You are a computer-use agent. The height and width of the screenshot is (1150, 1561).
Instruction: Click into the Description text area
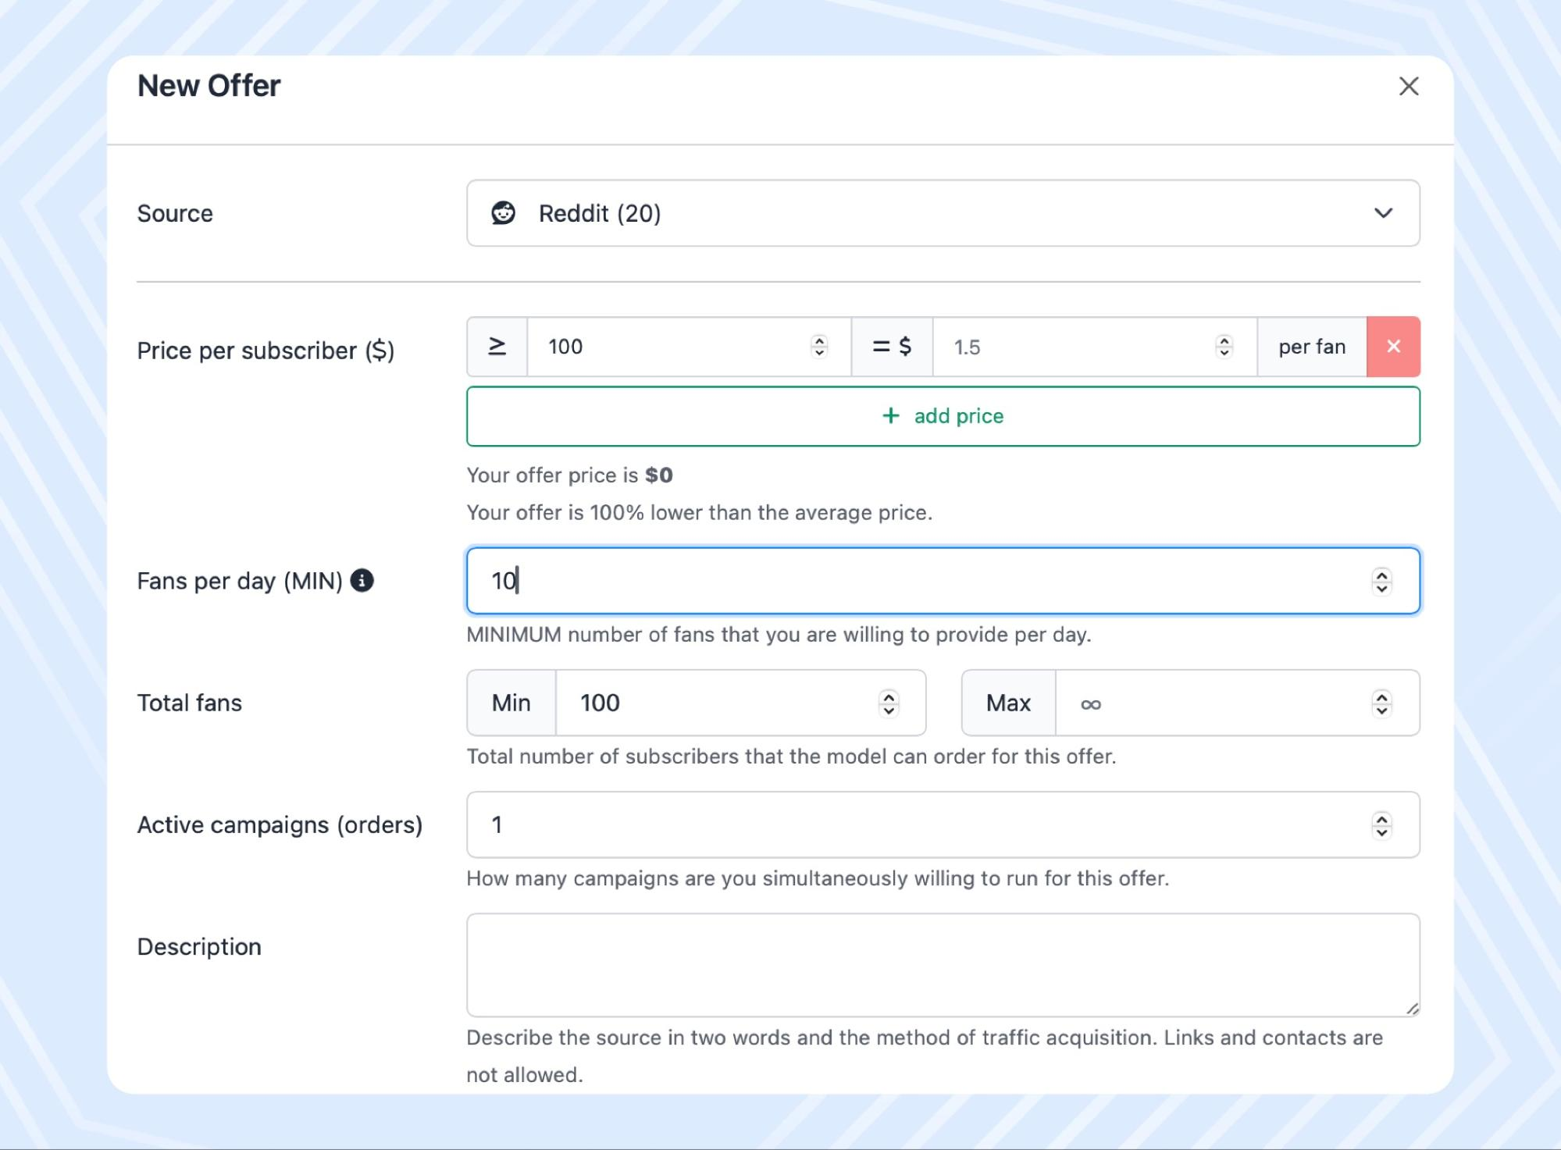click(x=937, y=964)
